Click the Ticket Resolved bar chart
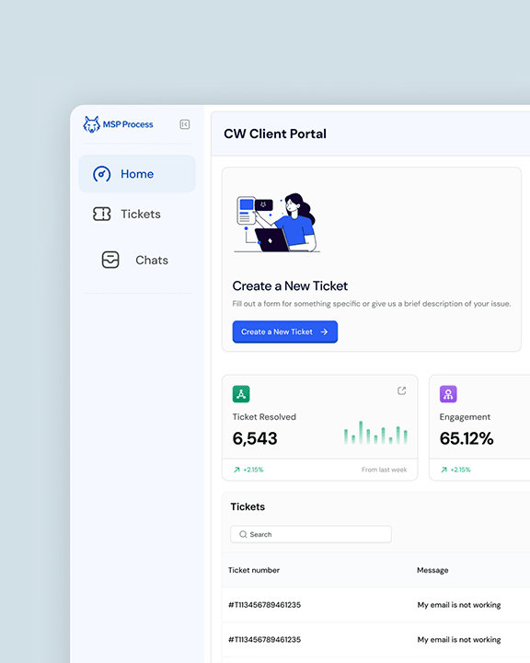 pos(375,432)
